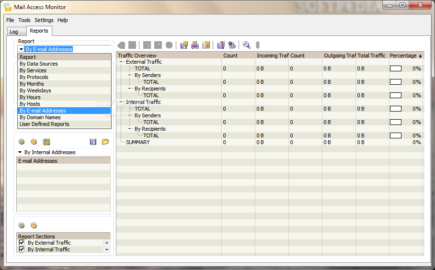The image size is (435, 270).
Task: Sort with the Percentage column arrow
Action: pyautogui.click(x=420, y=56)
